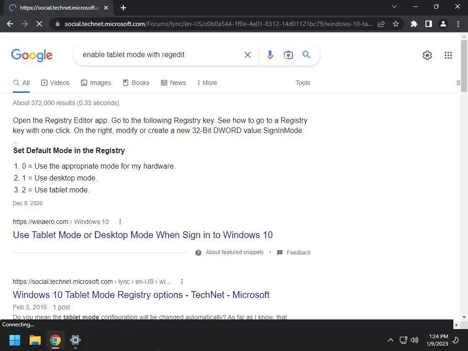468x351 pixels.
Task: Start voice search with microphone
Action: [x=270, y=55]
